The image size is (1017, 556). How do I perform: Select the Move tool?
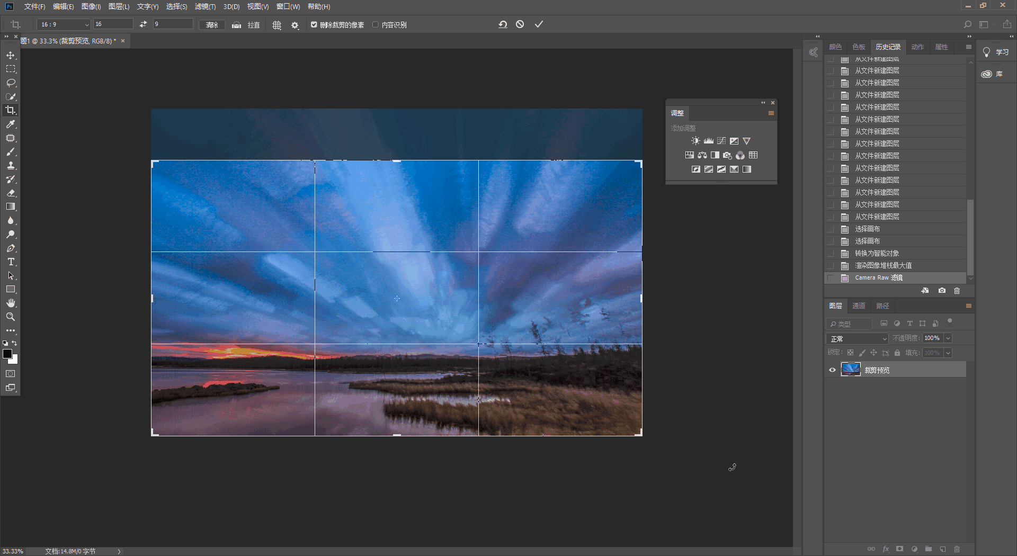(x=11, y=55)
